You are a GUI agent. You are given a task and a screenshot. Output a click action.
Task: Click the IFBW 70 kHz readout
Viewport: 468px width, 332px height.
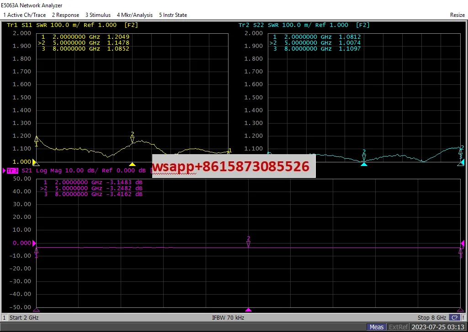coord(228,317)
